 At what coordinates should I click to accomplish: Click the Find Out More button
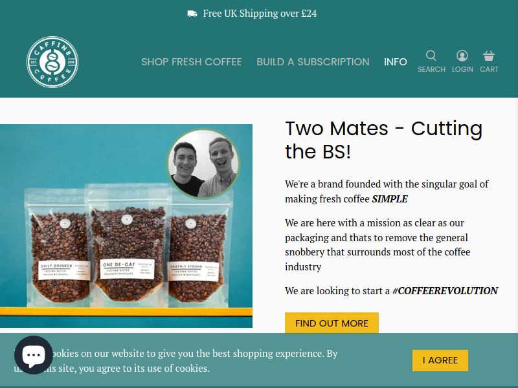click(332, 323)
